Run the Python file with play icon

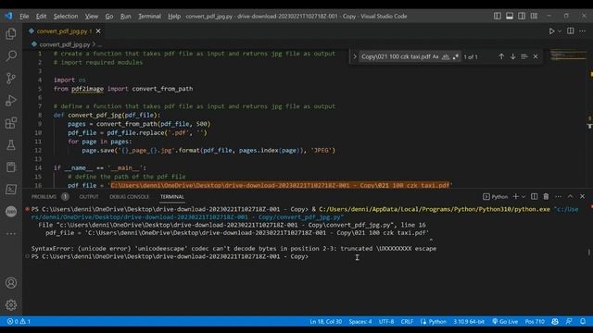[551, 31]
